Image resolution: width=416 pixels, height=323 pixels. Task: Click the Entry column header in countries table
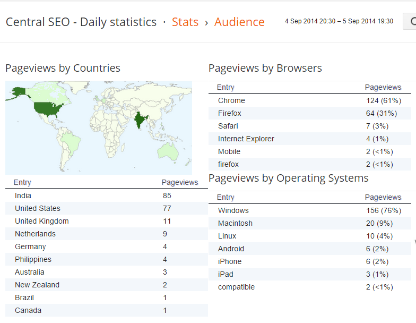22,182
